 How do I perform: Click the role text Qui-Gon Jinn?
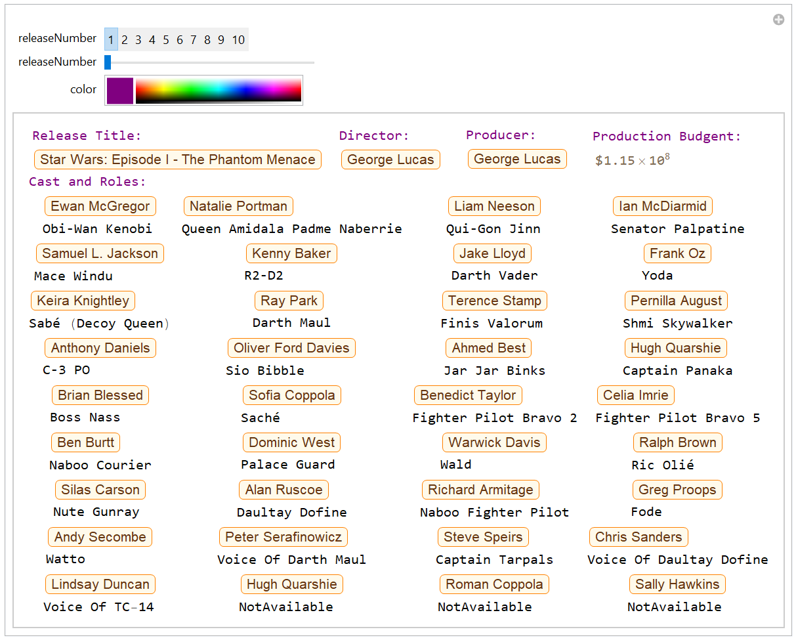(493, 229)
